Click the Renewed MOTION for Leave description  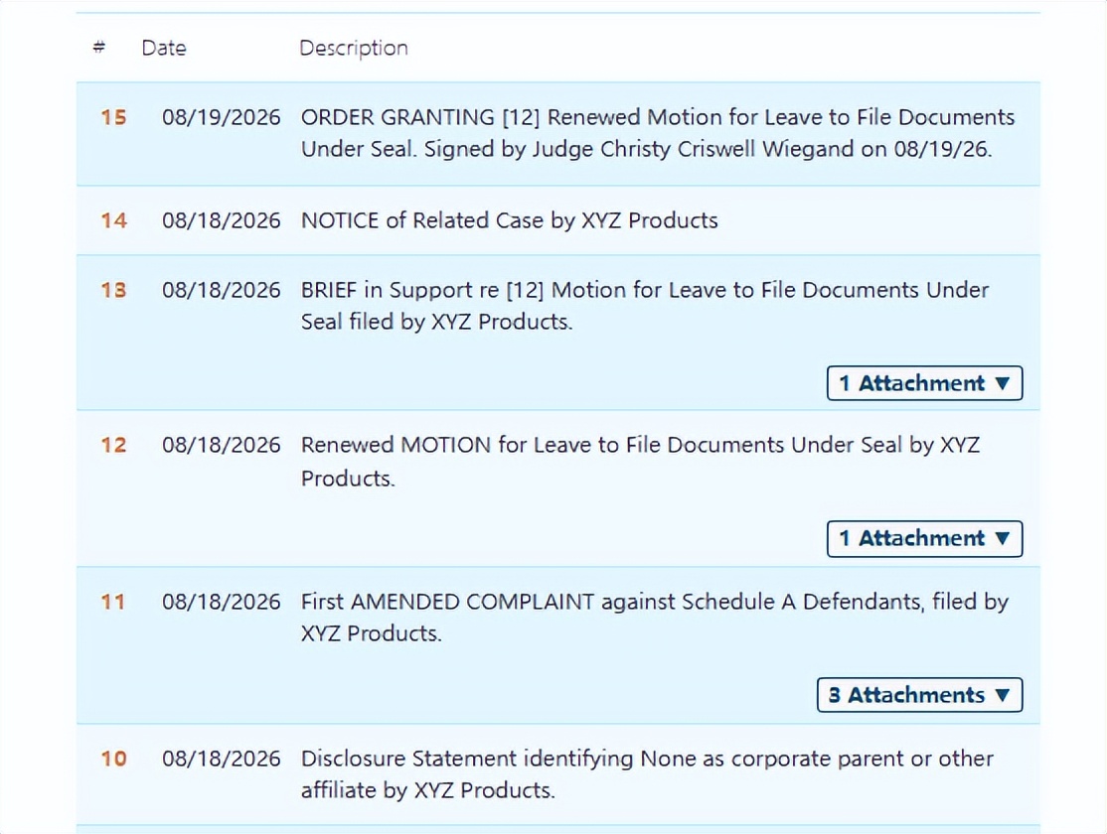pos(640,462)
